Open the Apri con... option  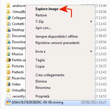43,28
